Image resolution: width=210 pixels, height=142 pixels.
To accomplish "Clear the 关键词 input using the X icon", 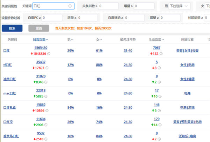I will tap(70, 6).
